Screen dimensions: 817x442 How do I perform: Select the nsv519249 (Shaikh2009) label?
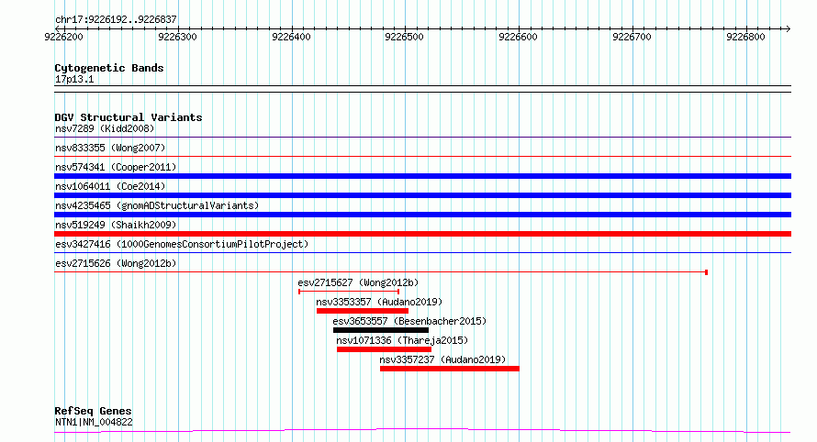116,225
